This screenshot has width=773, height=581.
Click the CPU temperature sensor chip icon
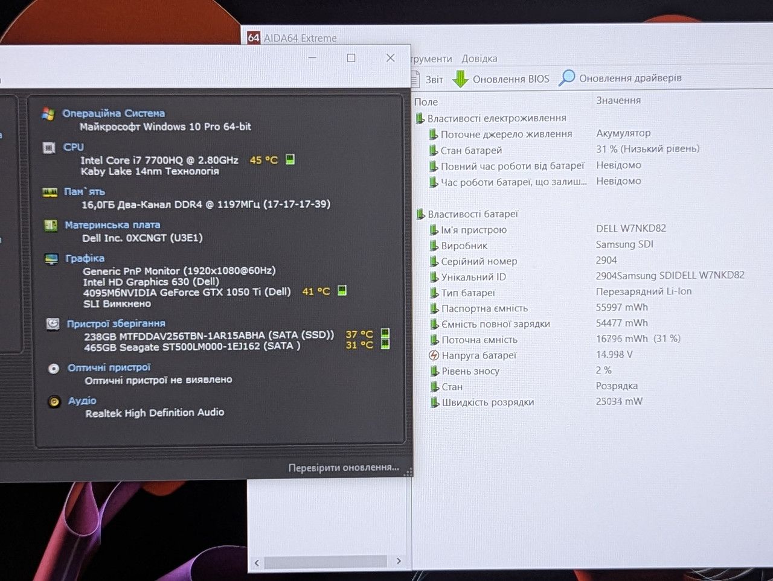click(290, 159)
